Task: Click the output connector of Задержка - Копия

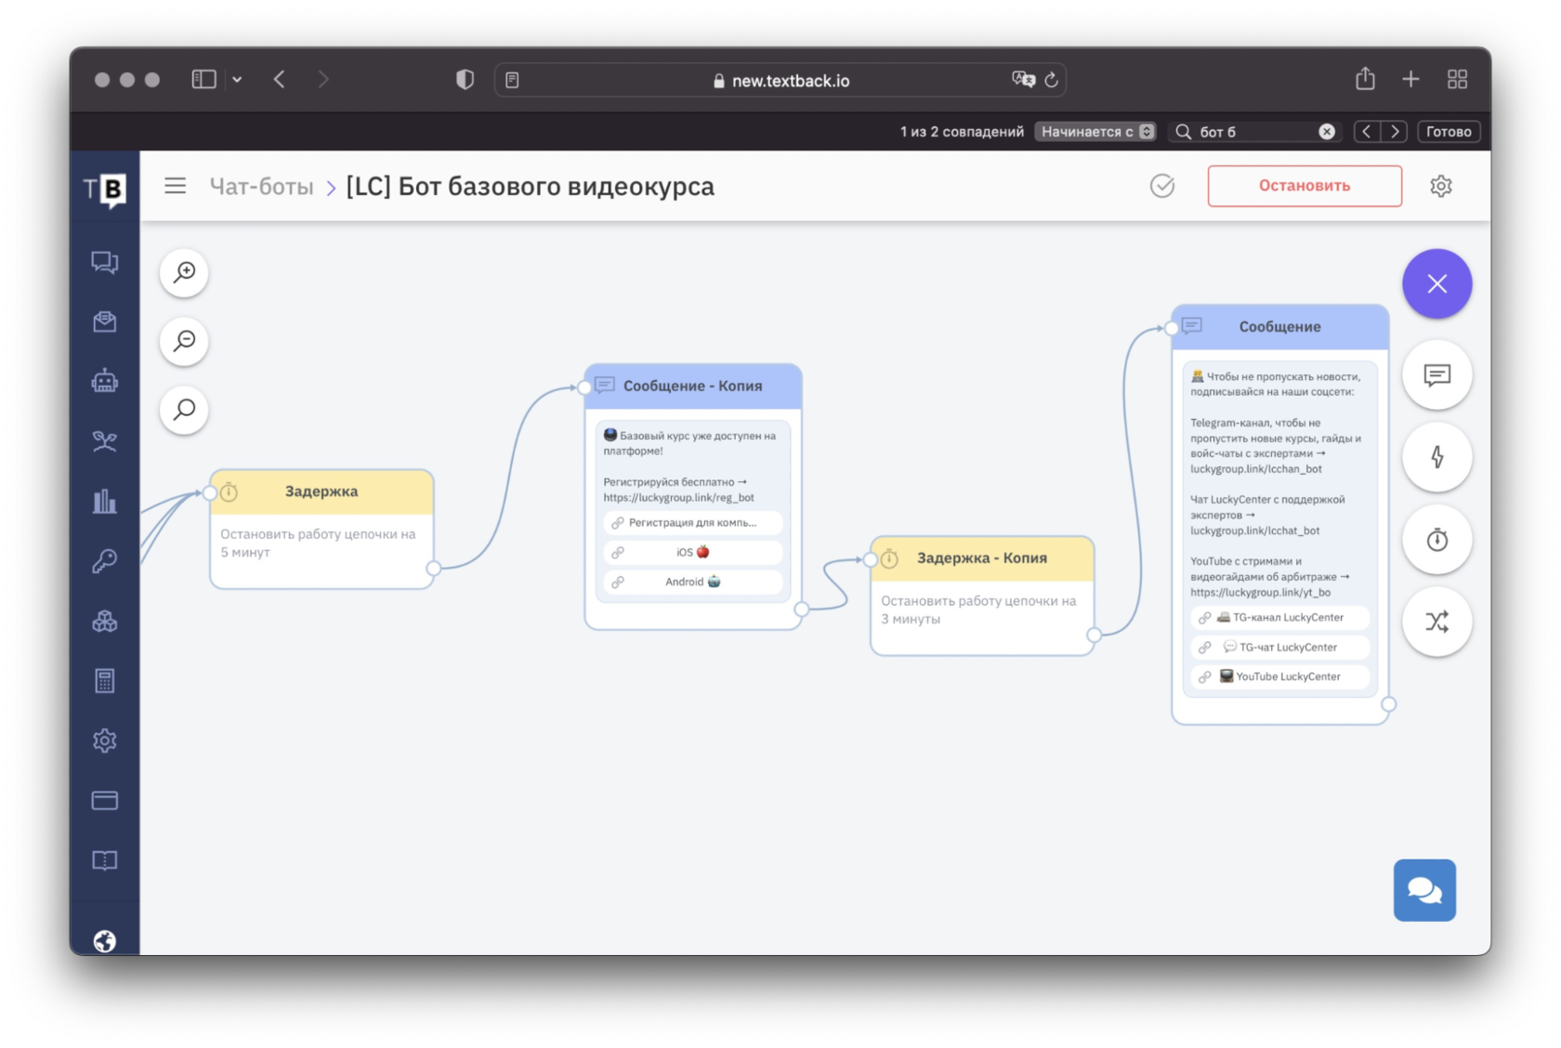Action: (x=1094, y=635)
